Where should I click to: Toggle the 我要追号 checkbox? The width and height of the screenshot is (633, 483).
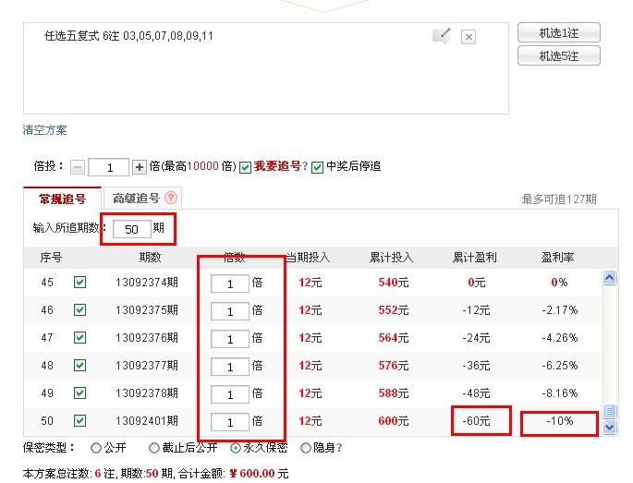[245, 167]
